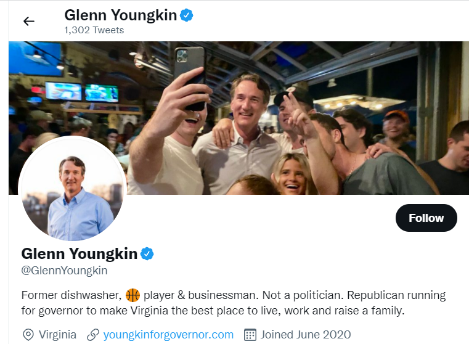Click the calendar icon next to the join date
This screenshot has width=469, height=344.
point(250,335)
